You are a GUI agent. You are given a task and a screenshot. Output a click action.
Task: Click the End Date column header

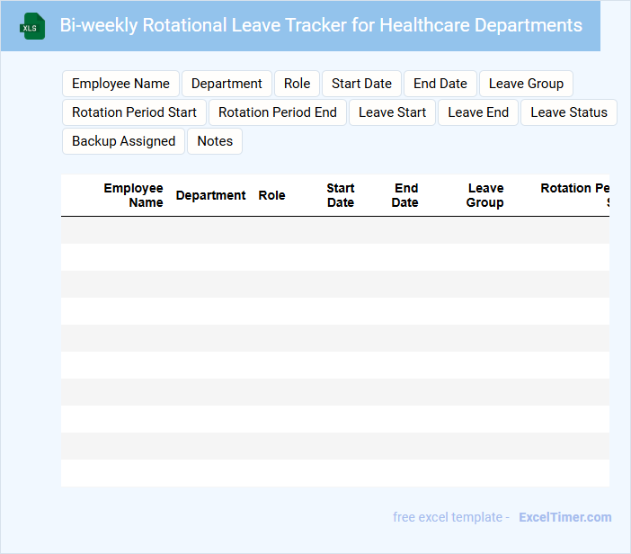[405, 195]
